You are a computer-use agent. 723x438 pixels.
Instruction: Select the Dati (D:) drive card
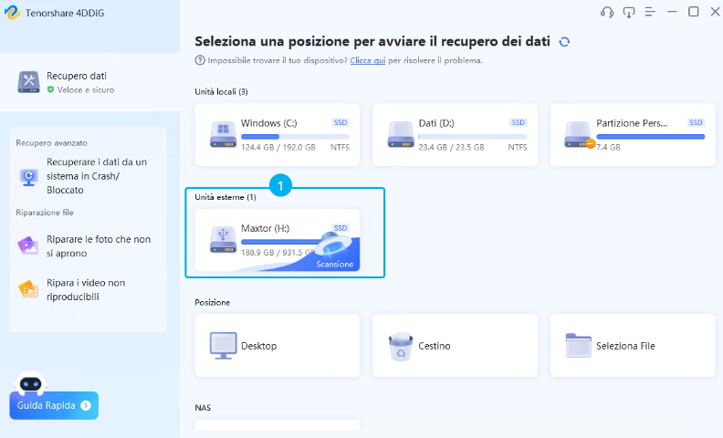click(455, 135)
